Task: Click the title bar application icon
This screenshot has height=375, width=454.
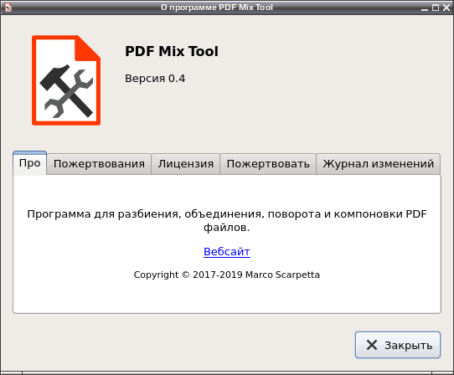Action: pyautogui.click(x=8, y=8)
